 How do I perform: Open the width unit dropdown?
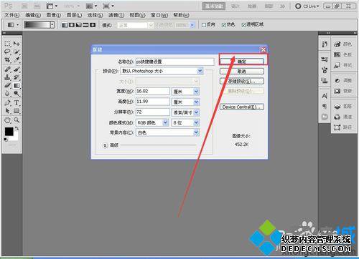coord(185,92)
